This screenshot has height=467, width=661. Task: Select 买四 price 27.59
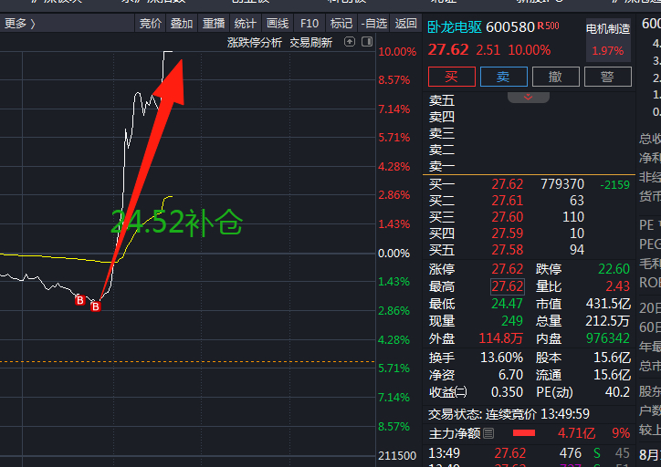(x=507, y=233)
